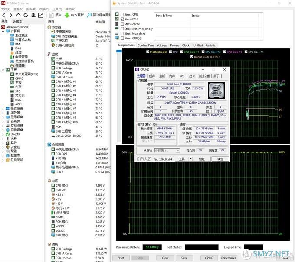
Task: Click the driver update magnifier icon
Action: (x=89, y=15)
